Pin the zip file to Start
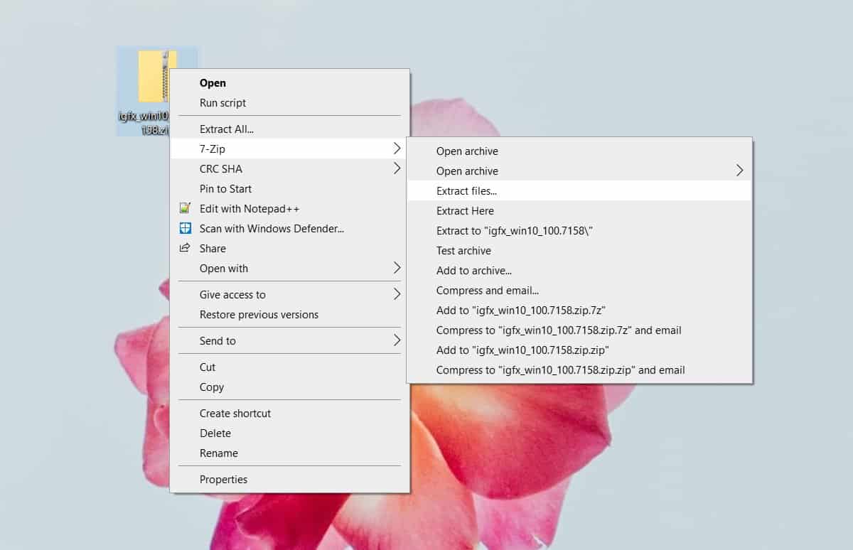 pos(225,188)
